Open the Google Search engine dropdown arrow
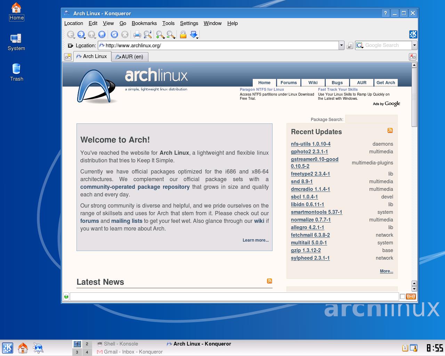This screenshot has height=356, width=445. pyautogui.click(x=414, y=46)
